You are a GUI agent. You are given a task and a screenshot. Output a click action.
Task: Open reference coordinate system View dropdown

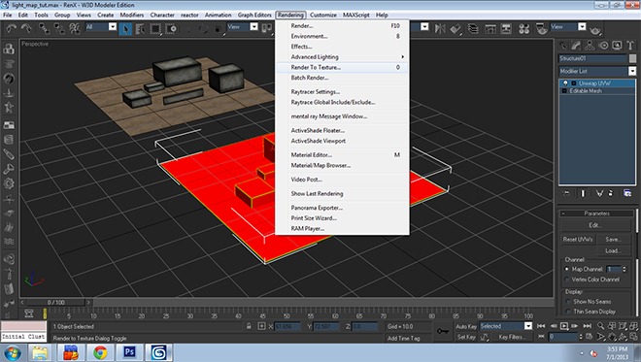pos(253,26)
